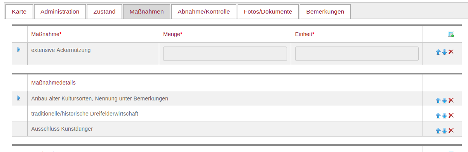Screen dimensions: 468x152
Task: Delete traditionelle Dreifelderwirtschaft row
Action: (451, 116)
